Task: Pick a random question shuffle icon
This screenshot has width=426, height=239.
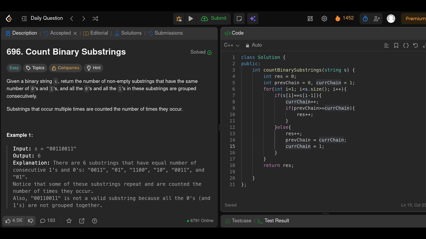Action: [95, 19]
